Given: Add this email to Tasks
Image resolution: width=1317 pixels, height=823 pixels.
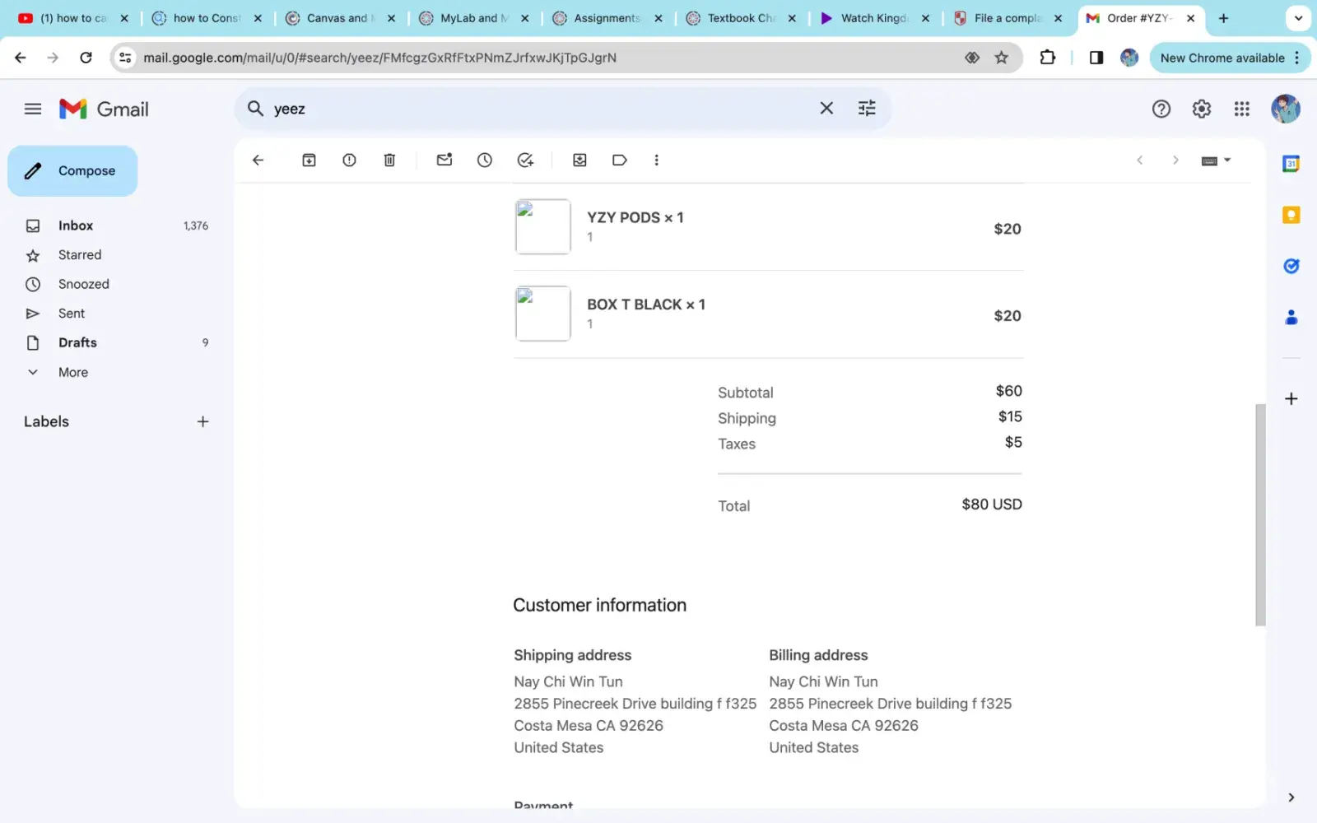Looking at the screenshot, I should [525, 160].
